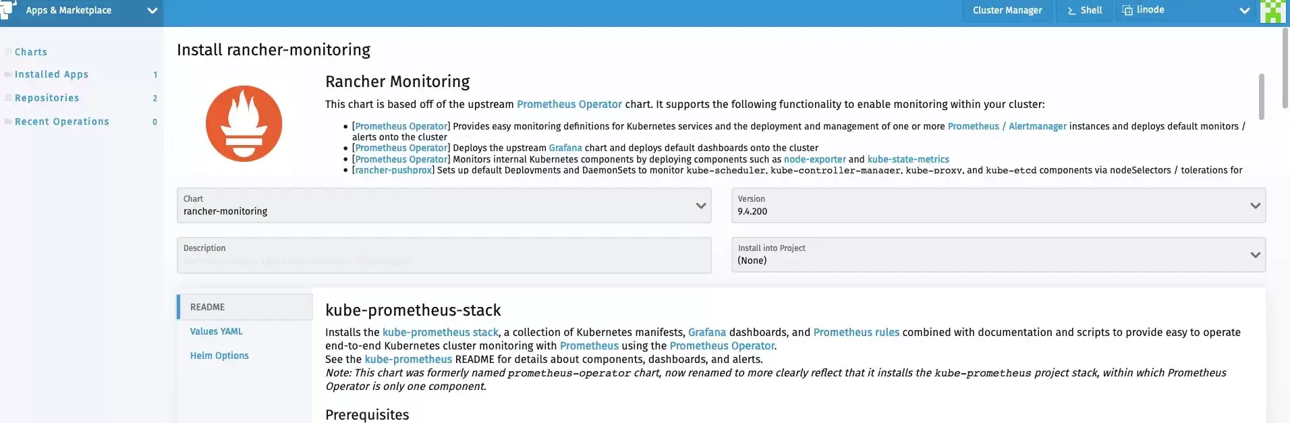Switch to the Helm Options tab
Viewport: 1290px width, 423px height.
coord(219,356)
